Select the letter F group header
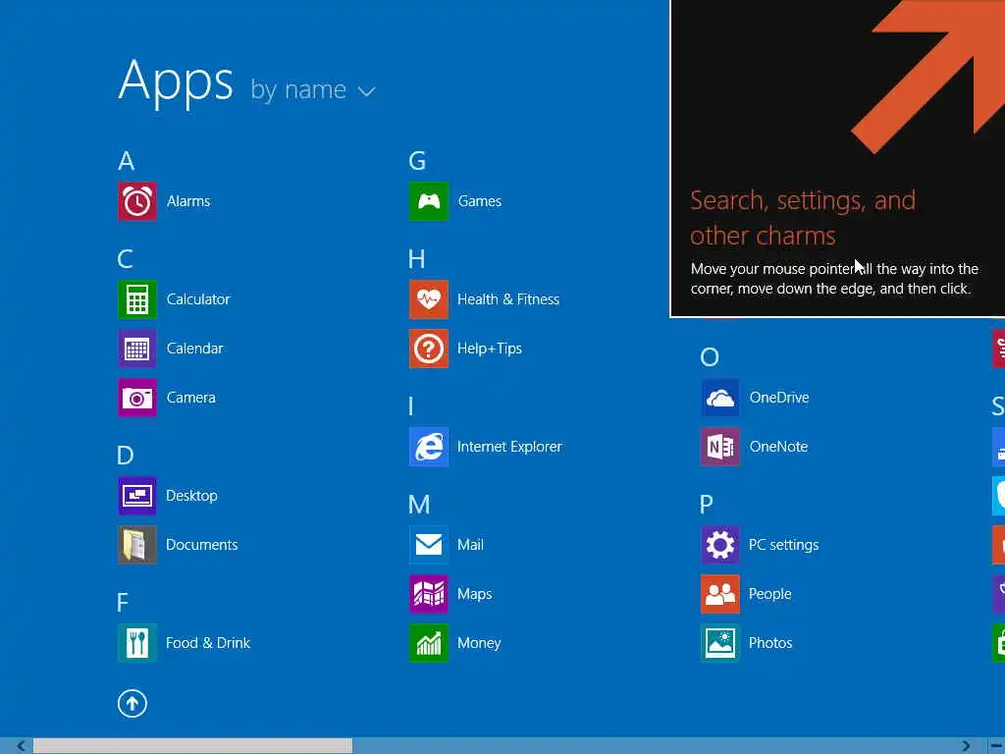The height and width of the screenshot is (754, 1005). coord(123,603)
